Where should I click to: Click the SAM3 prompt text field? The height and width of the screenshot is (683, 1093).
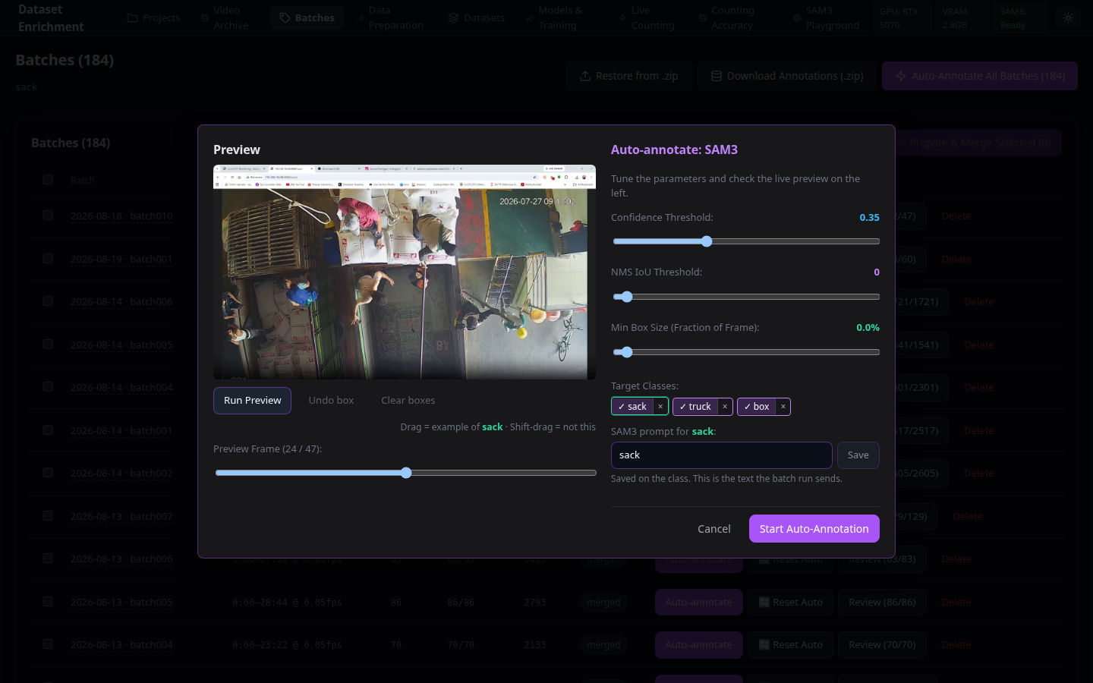(722, 455)
